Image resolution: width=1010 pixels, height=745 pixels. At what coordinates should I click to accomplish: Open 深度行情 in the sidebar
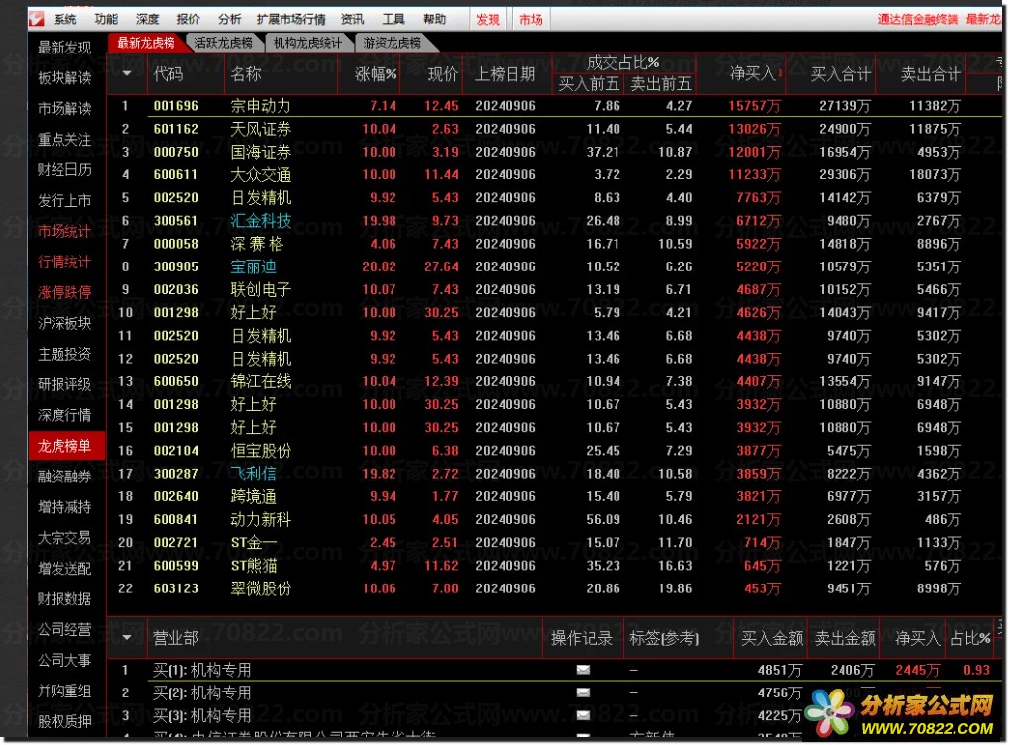coord(64,415)
